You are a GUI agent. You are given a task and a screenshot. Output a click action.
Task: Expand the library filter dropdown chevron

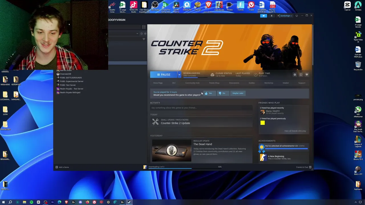click(137, 34)
